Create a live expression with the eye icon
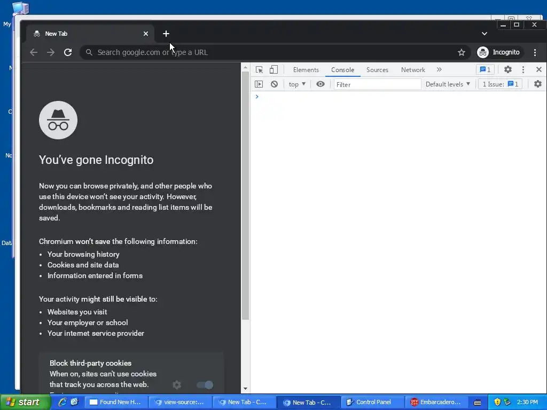The image size is (547, 410). pos(321,84)
